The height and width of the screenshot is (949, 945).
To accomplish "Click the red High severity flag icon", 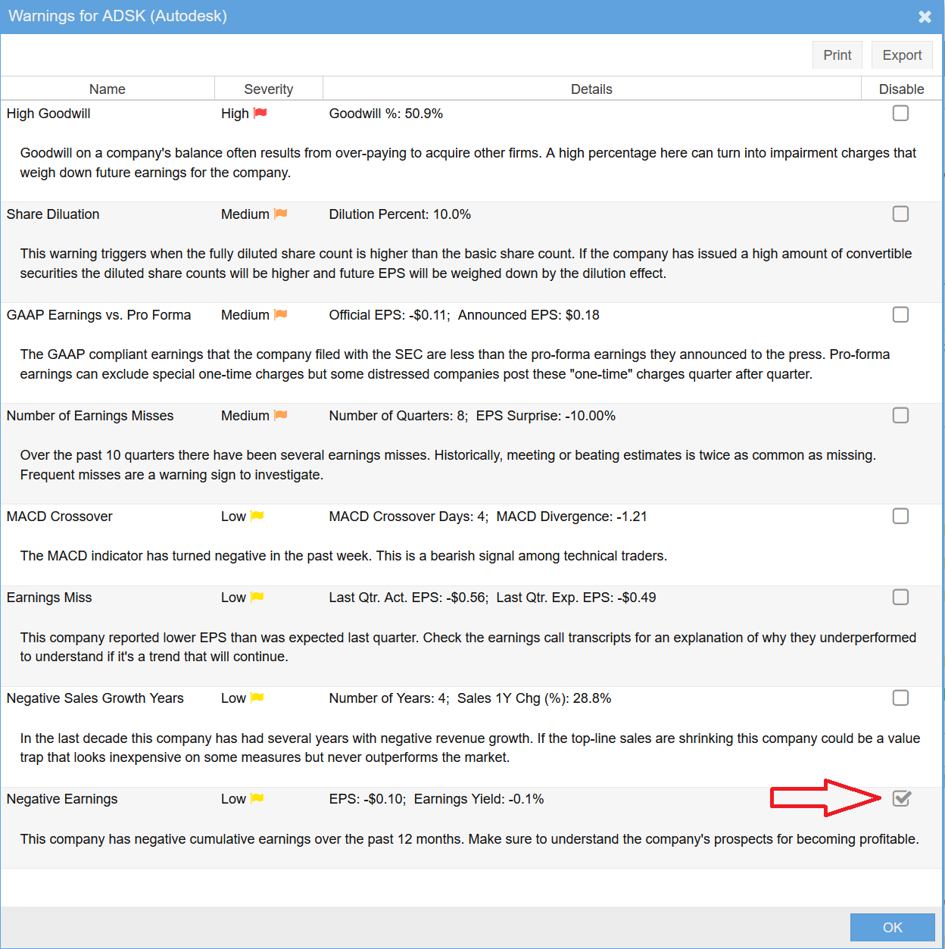I will coord(260,113).
